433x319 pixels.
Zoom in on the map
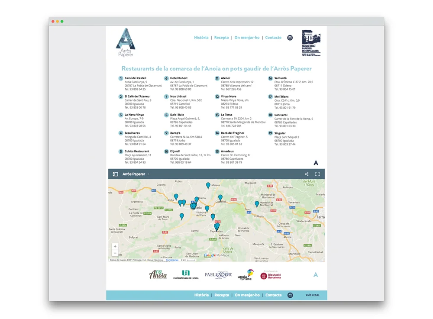(x=115, y=246)
